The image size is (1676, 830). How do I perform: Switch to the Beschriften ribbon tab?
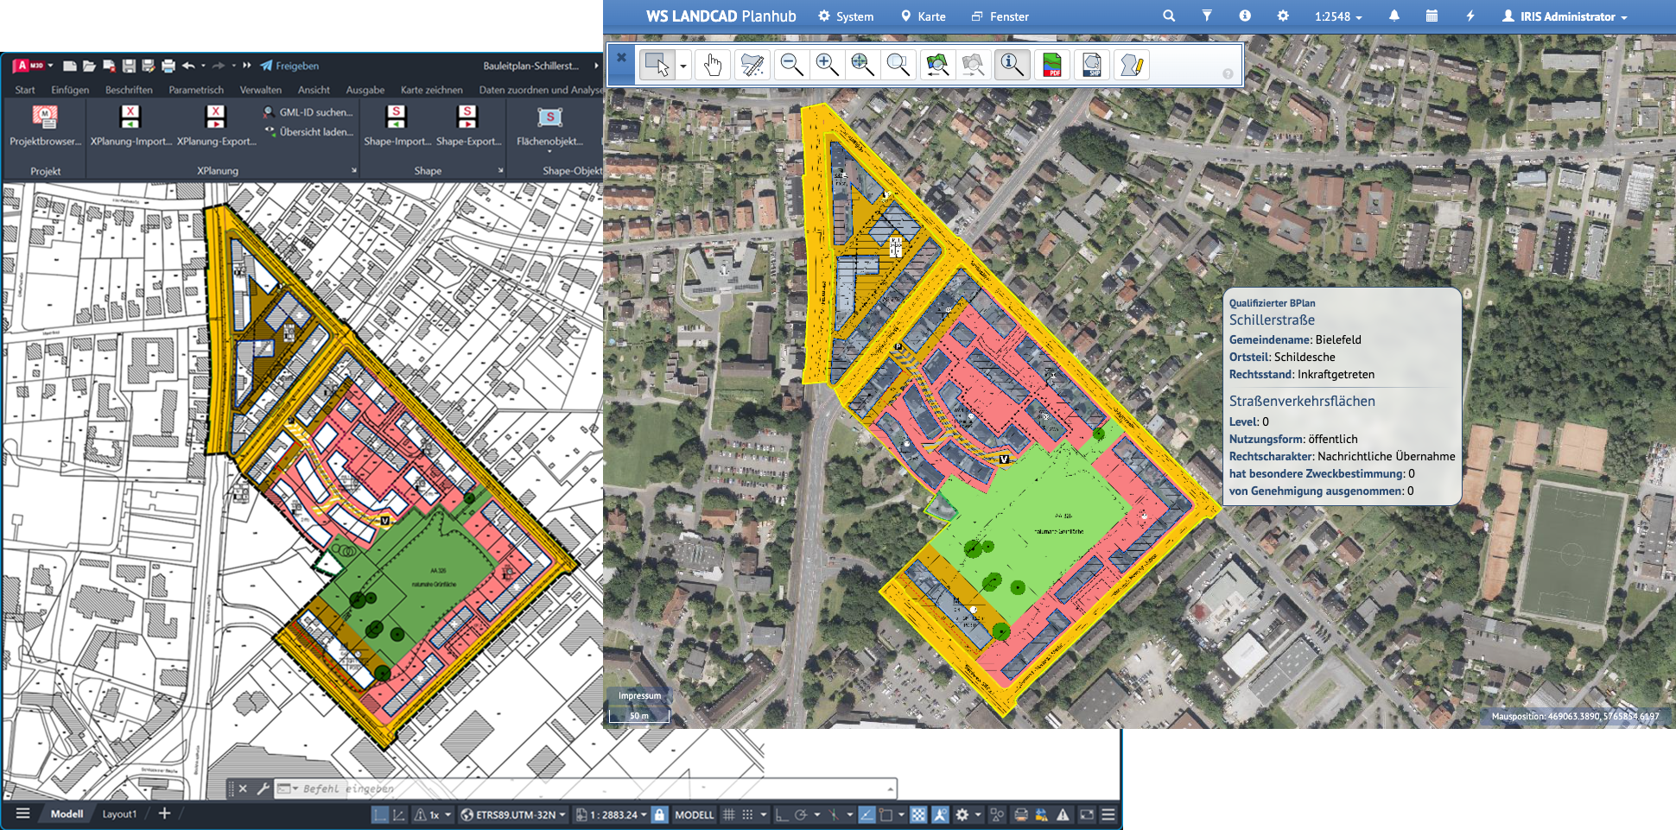(129, 90)
